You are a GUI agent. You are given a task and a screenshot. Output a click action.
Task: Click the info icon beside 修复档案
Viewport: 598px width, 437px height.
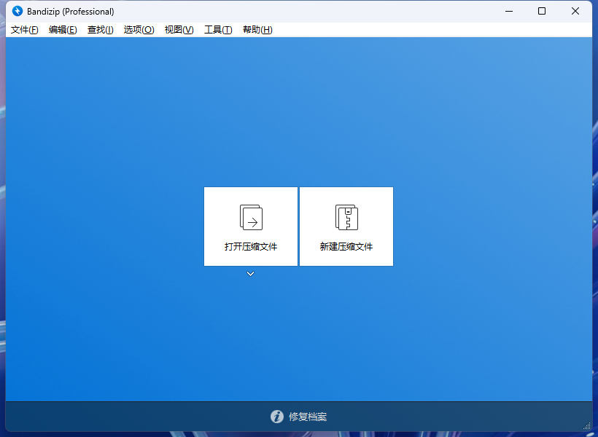point(277,417)
